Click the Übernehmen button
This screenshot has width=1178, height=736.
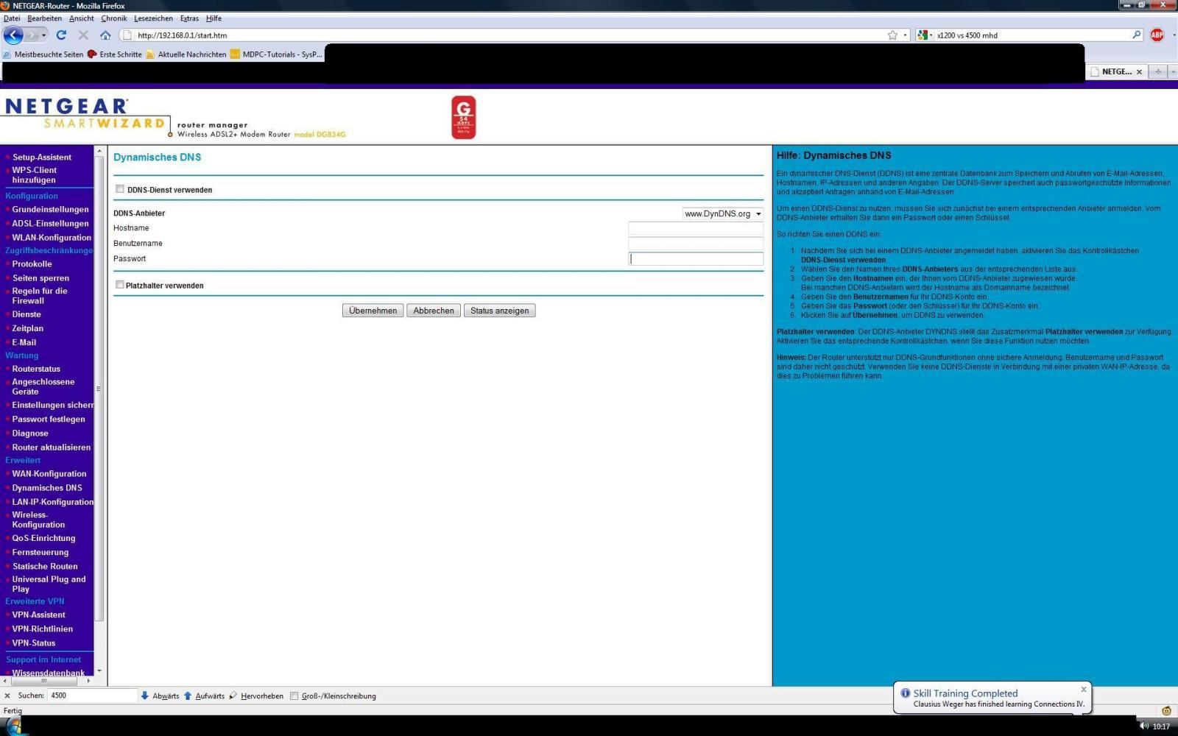(373, 311)
